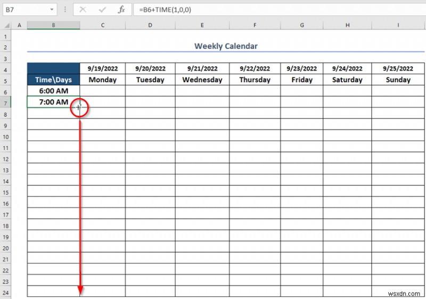Select the Sunday cell
Image resolution: width=426 pixels, height=299 pixels.
coord(398,80)
